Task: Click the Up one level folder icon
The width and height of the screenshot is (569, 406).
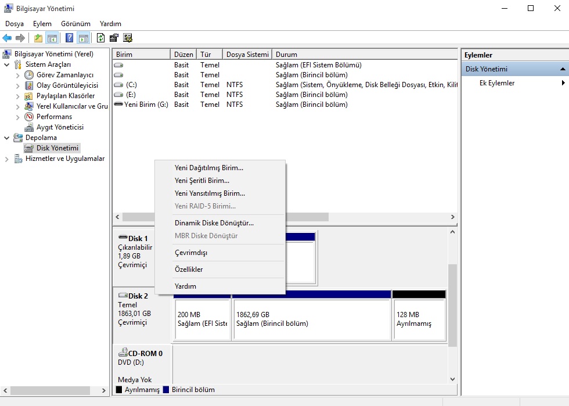Action: click(38, 38)
